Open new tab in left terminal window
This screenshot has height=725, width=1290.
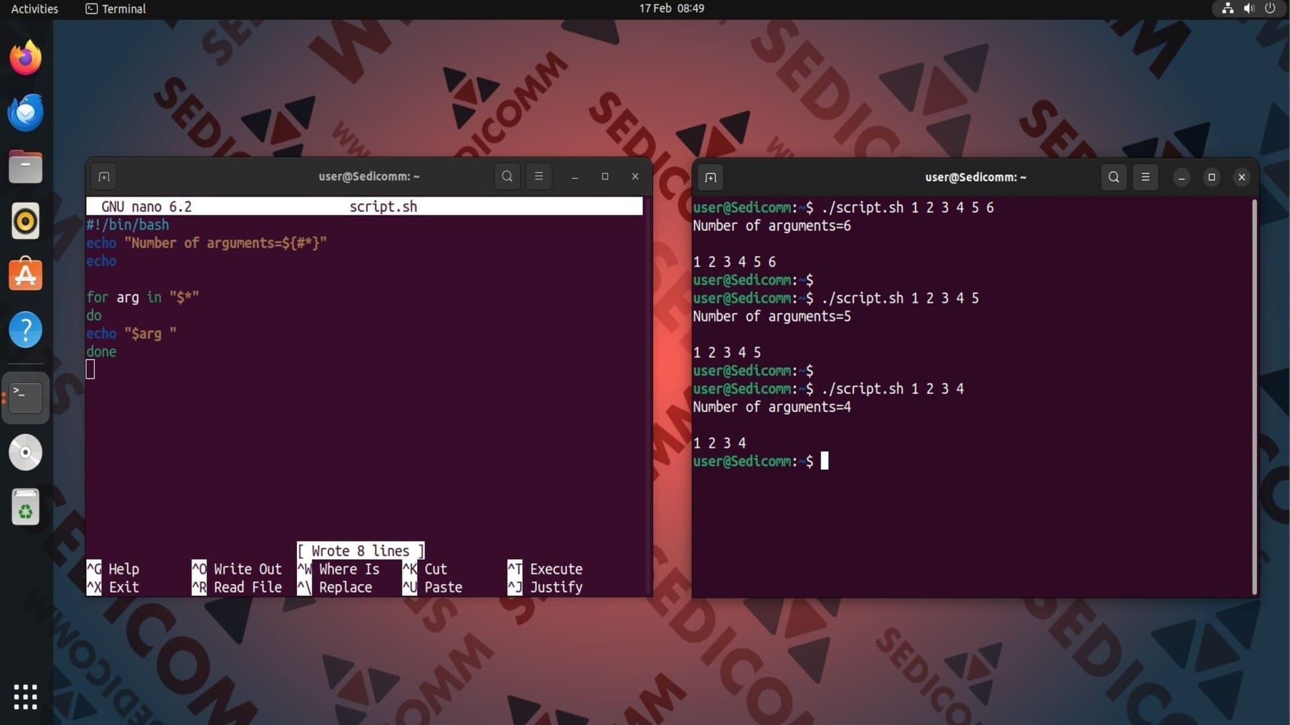pos(103,177)
